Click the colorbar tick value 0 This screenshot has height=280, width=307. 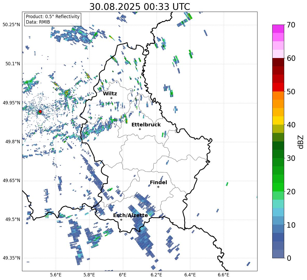[289, 258]
